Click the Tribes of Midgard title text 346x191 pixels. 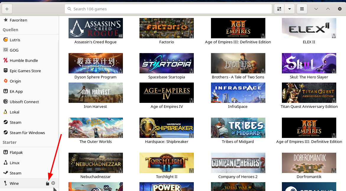[238, 142]
